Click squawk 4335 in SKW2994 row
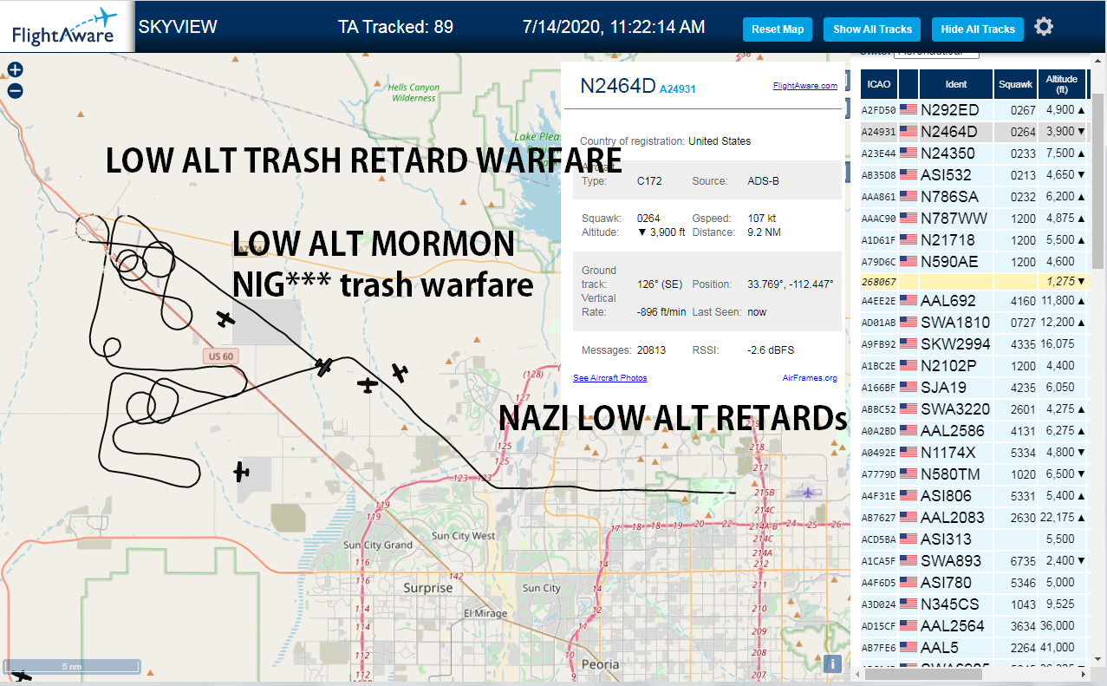The image size is (1107, 686). click(1022, 345)
